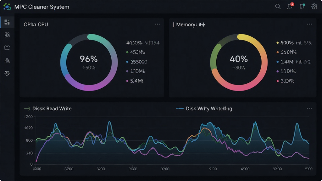This screenshot has height=181, width=322.
Task: Click the MPC Cleaner System logo icon
Action: (x=7, y=7)
